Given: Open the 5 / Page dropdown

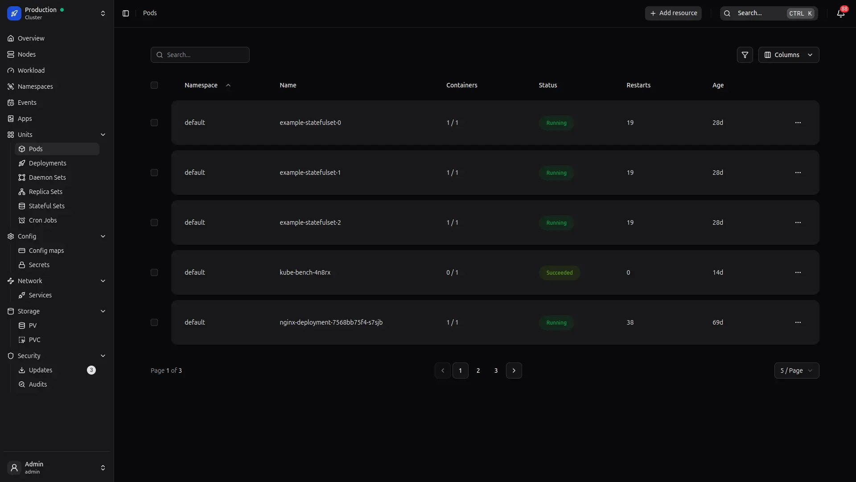Looking at the screenshot, I should point(796,370).
